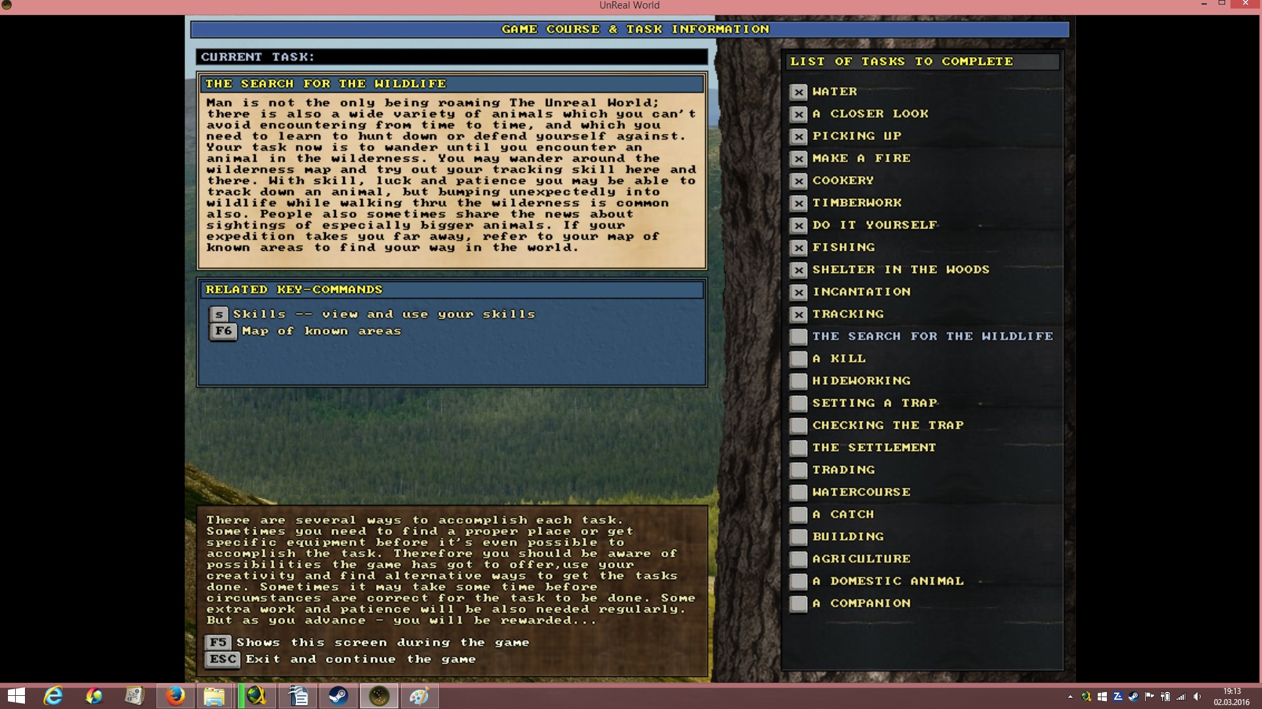Viewport: 1262px width, 709px height.
Task: Select the AGRICULTURE task label
Action: (862, 559)
